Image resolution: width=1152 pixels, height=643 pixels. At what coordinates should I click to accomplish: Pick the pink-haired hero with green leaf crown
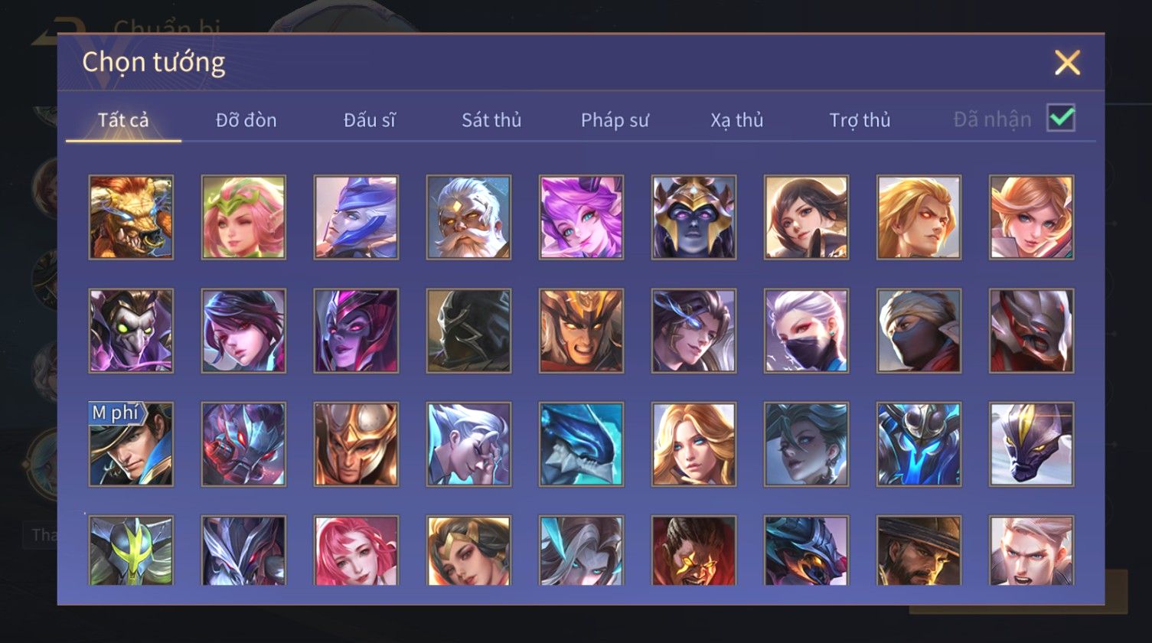(243, 217)
